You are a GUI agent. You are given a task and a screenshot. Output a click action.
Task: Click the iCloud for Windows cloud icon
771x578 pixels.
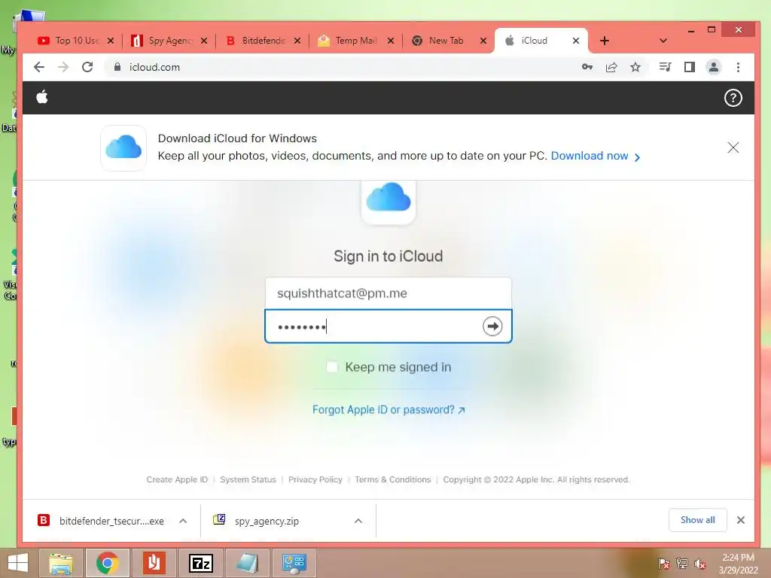pos(123,148)
